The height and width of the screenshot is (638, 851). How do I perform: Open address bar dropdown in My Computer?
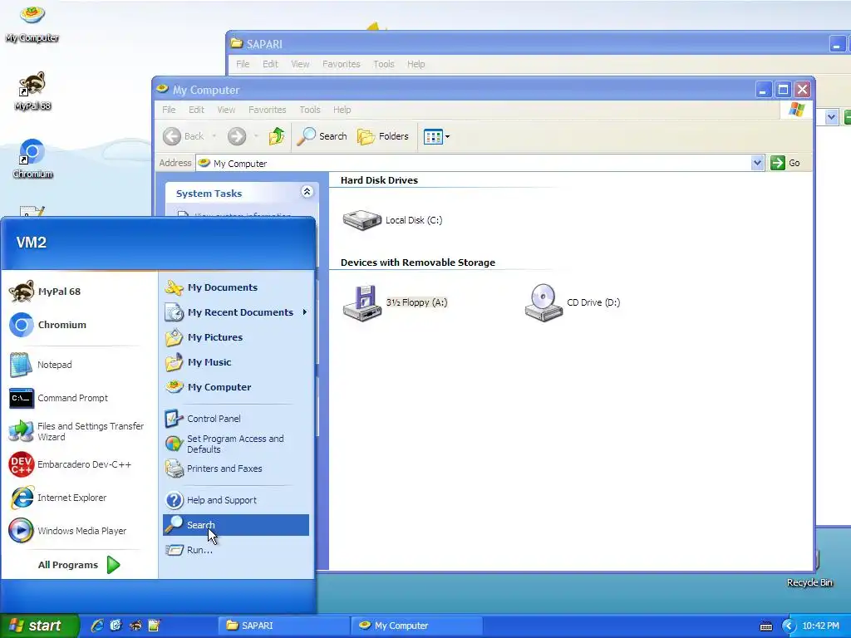tap(757, 163)
